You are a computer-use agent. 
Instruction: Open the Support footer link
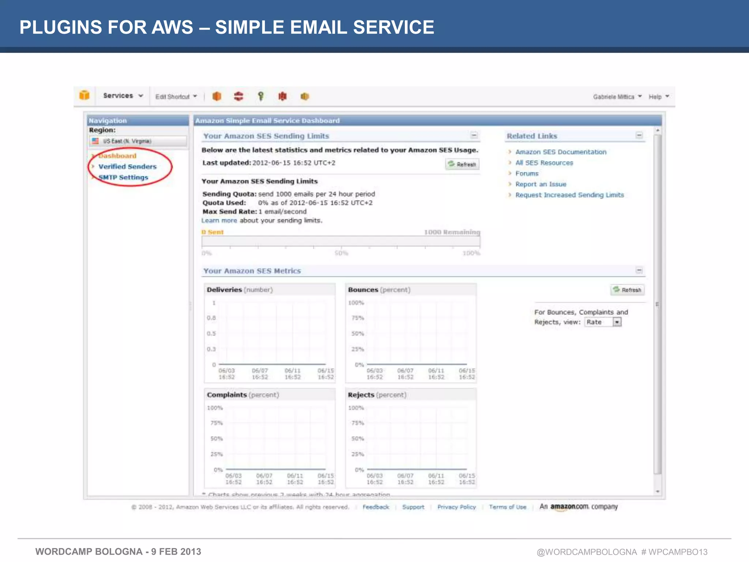click(x=413, y=507)
